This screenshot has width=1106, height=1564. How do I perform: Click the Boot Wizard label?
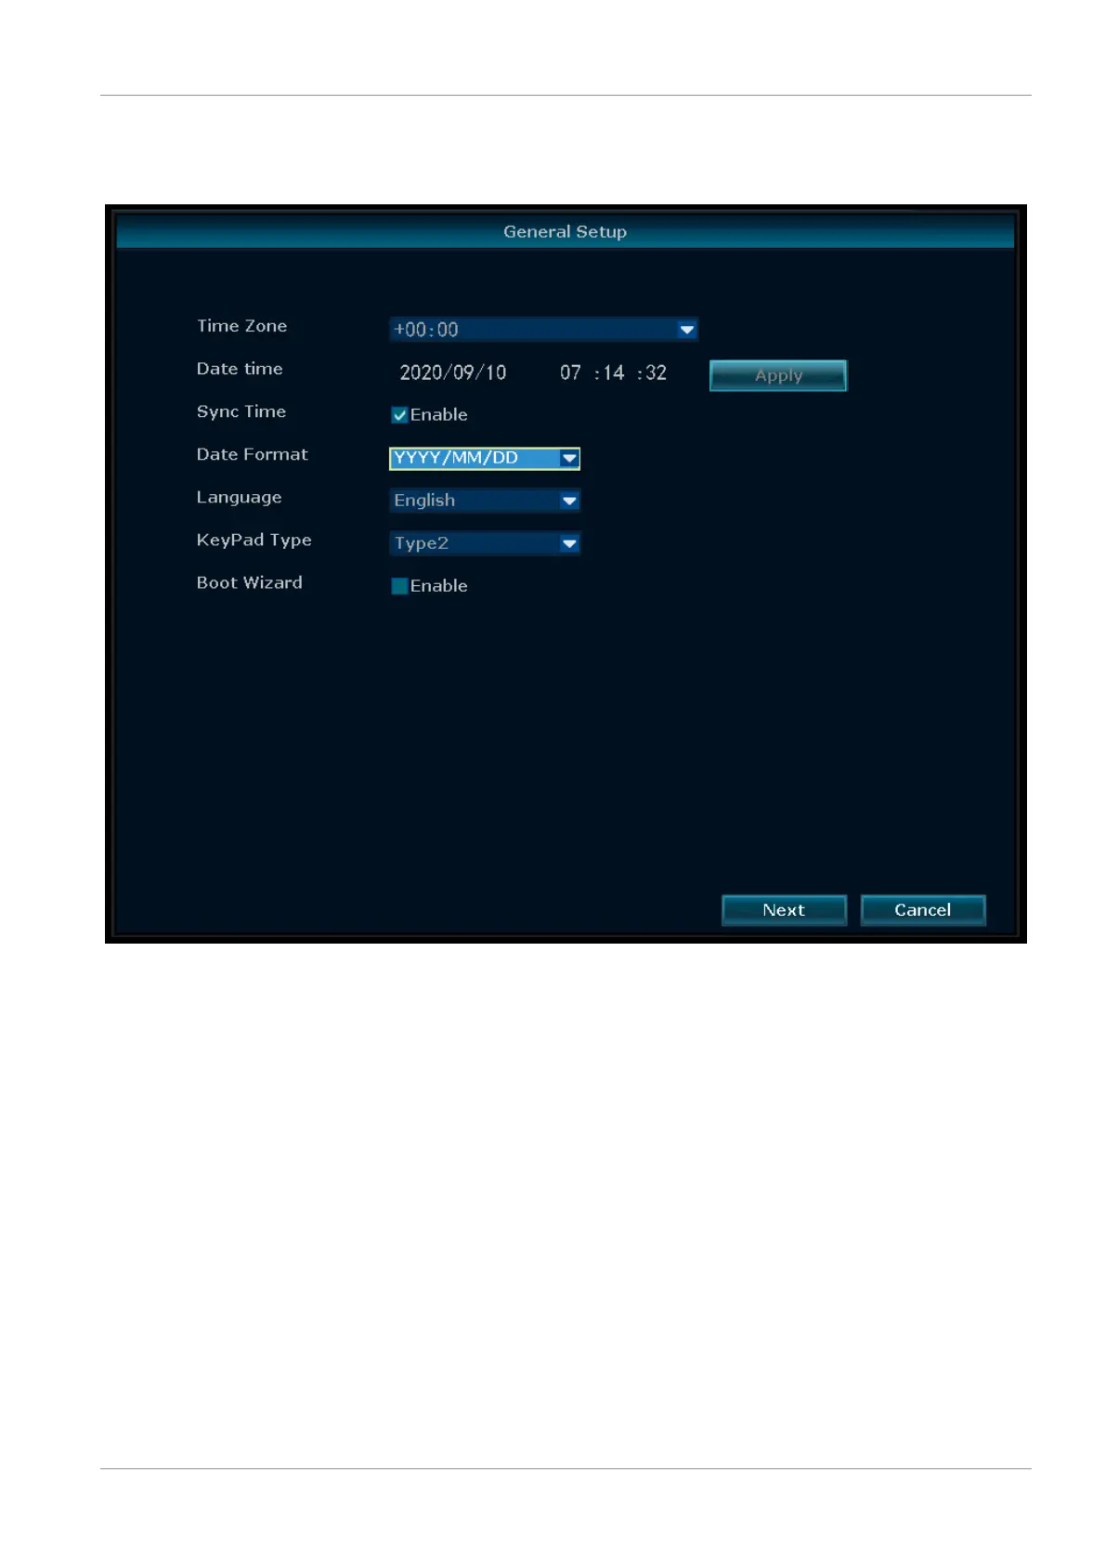[x=249, y=582]
